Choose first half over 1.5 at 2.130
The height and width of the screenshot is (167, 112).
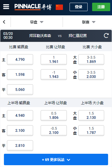(91, 116)
